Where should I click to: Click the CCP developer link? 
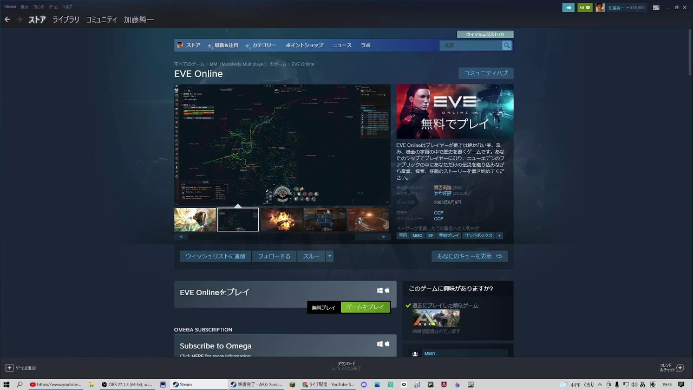click(x=439, y=213)
